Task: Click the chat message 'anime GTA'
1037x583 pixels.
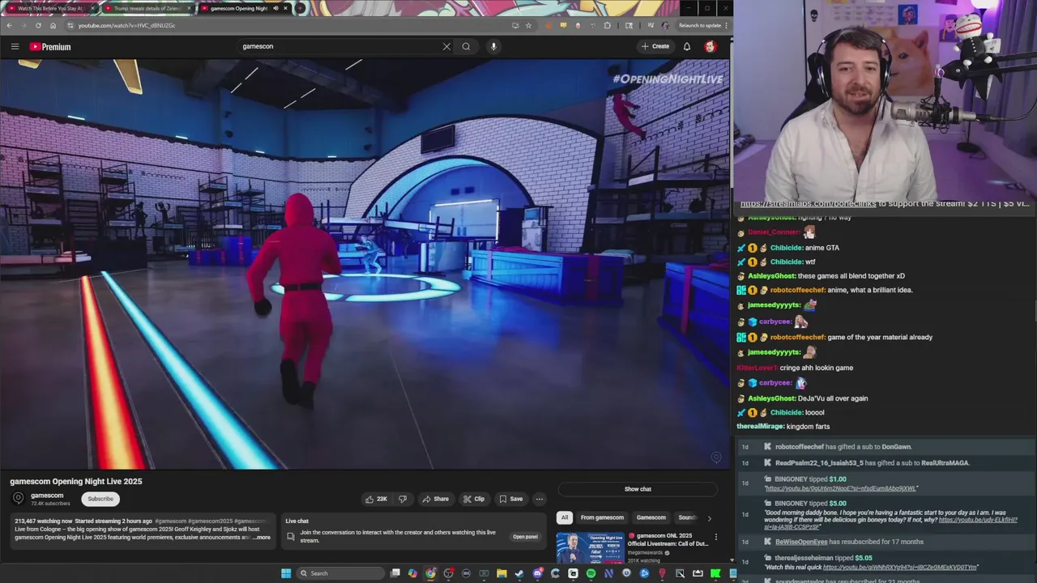Action: [x=822, y=248]
